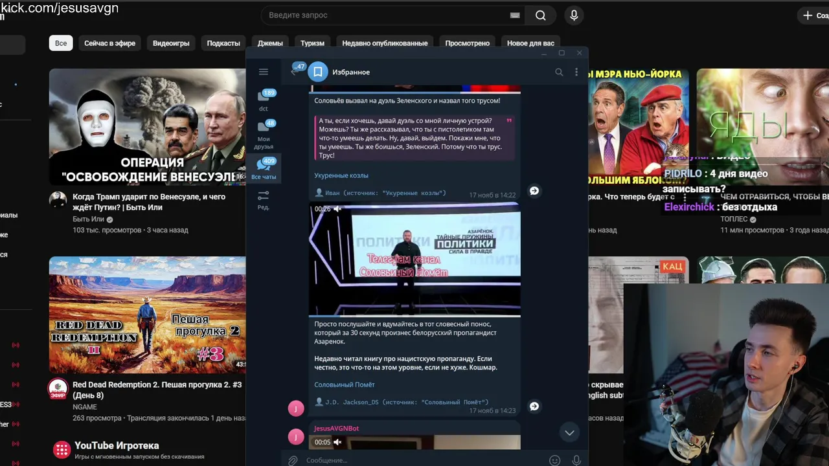Image resolution: width=829 pixels, height=466 pixels.
Task: Jump to latest messages with down chevron
Action: [569, 432]
